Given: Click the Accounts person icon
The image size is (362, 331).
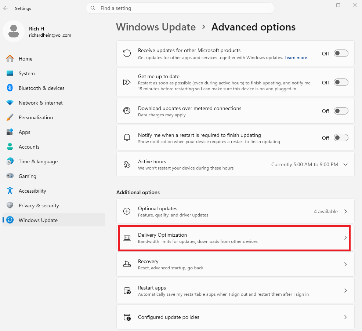Looking at the screenshot, I should click(10, 146).
